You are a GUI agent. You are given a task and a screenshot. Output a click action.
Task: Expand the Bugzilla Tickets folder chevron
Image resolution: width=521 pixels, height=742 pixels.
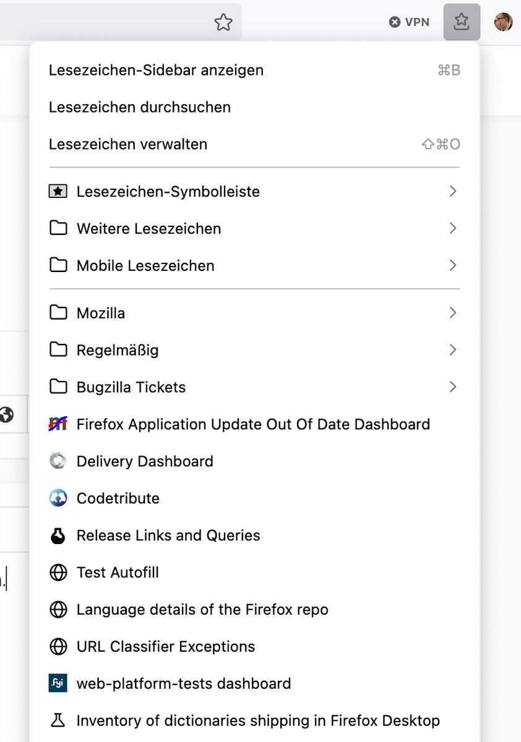tap(453, 387)
